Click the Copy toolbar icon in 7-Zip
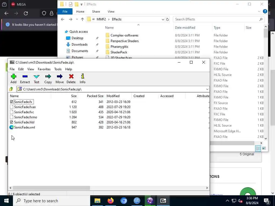Viewport: 275px width, 206px height. [x=48, y=79]
